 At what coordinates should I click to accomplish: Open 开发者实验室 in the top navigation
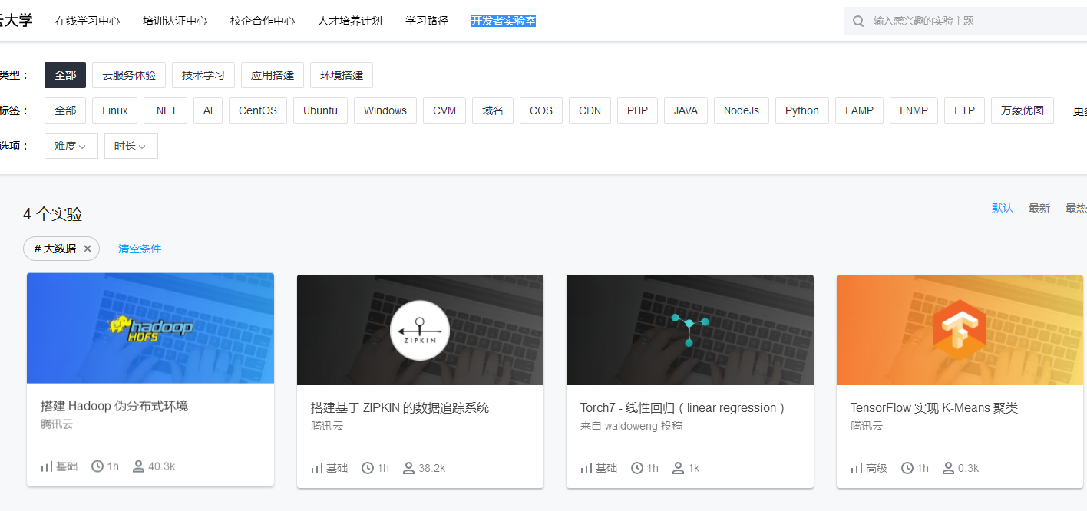504,21
